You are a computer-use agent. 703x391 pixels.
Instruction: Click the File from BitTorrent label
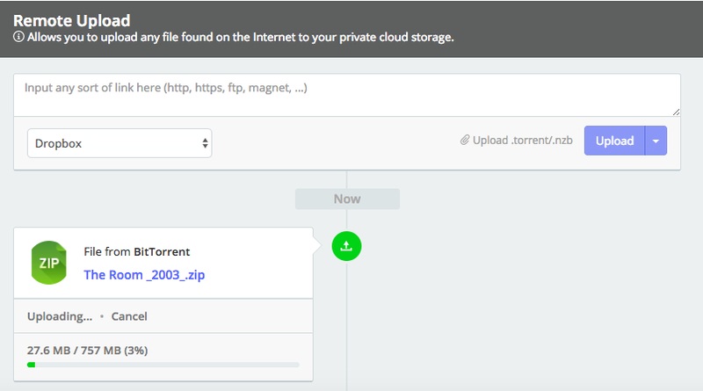136,252
